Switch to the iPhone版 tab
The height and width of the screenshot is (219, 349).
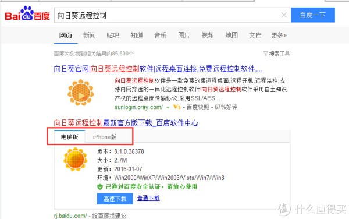105,137
